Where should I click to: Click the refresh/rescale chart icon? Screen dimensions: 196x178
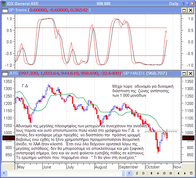[x=137, y=173]
